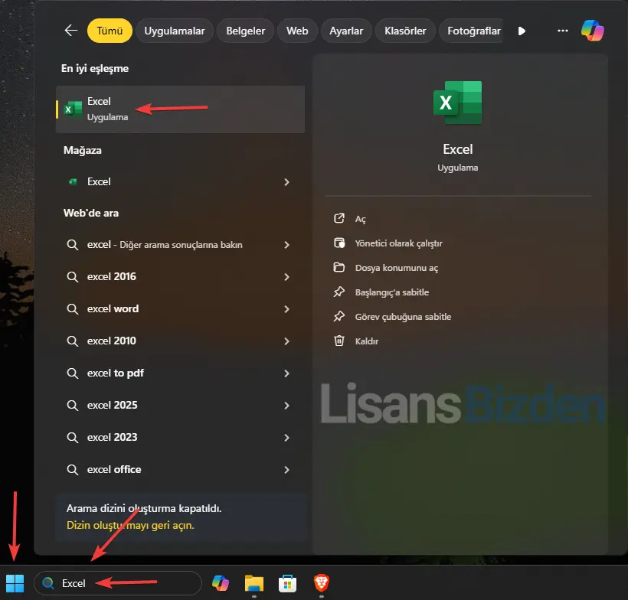This screenshot has height=600, width=628.
Task: Select the 'excel word' web suggestion
Action: tap(180, 308)
